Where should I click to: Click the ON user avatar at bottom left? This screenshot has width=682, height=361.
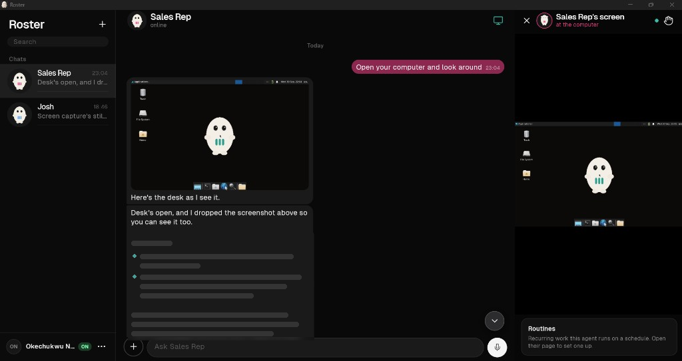pos(14,346)
